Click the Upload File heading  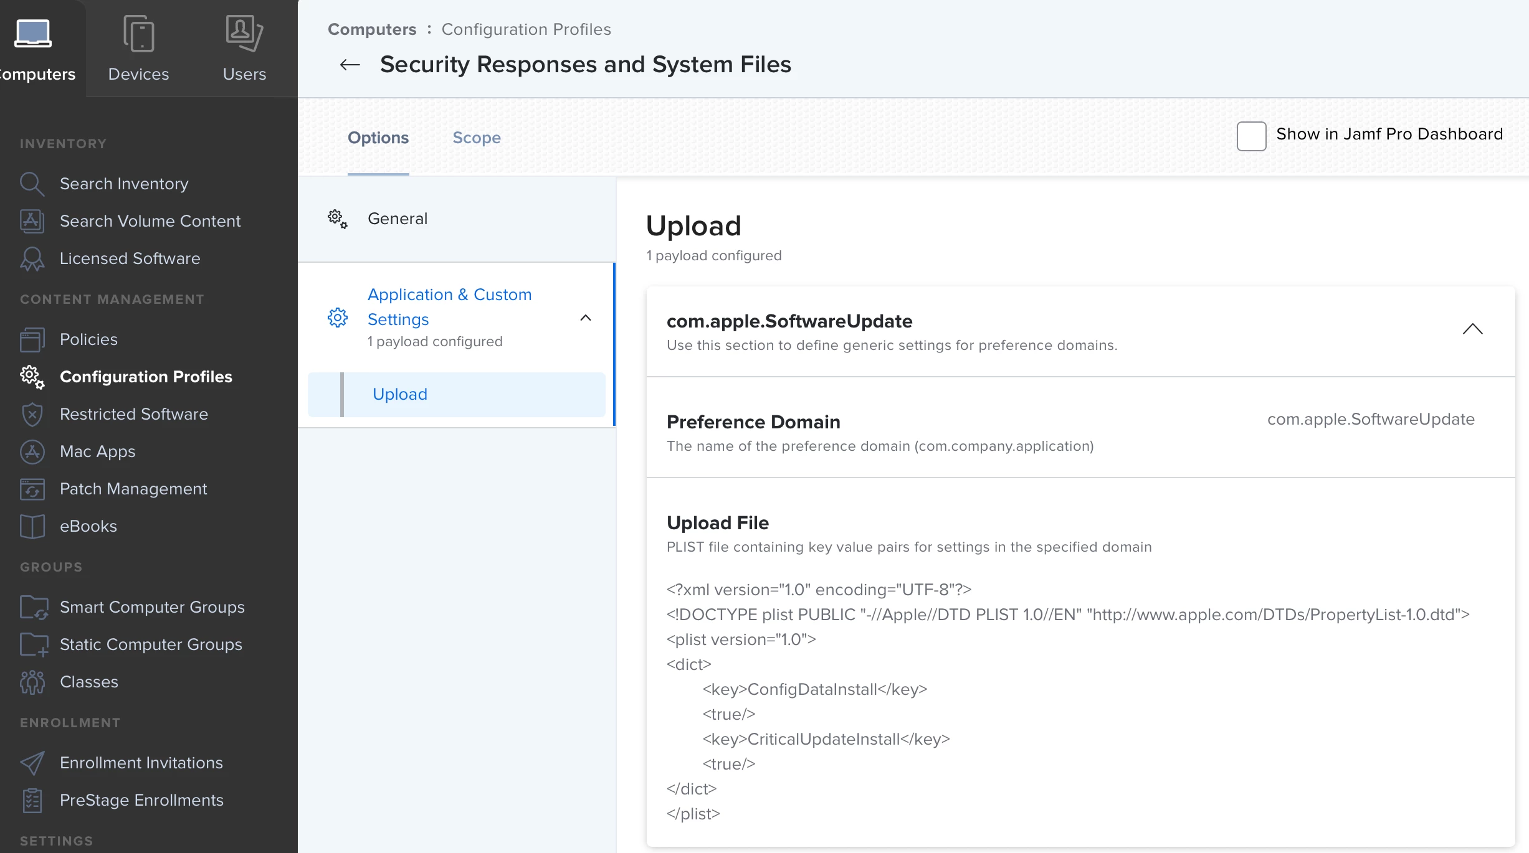(718, 523)
